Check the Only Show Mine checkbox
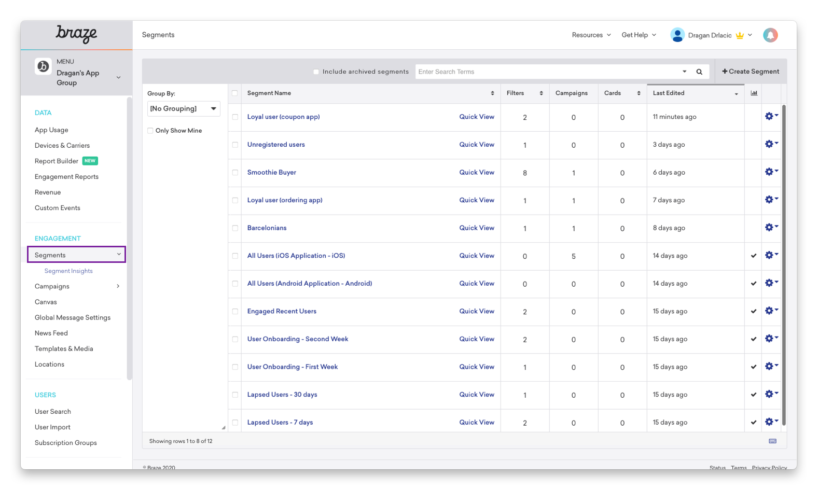The width and height of the screenshot is (818, 490). [150, 131]
